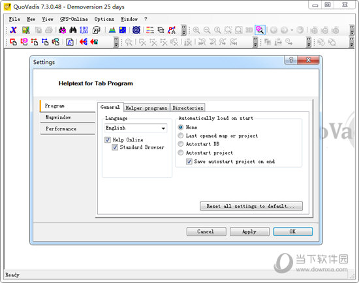Viewport: 359px width, 283px height.
Task: Click the overlapping colored windows icon
Action: tap(55, 42)
